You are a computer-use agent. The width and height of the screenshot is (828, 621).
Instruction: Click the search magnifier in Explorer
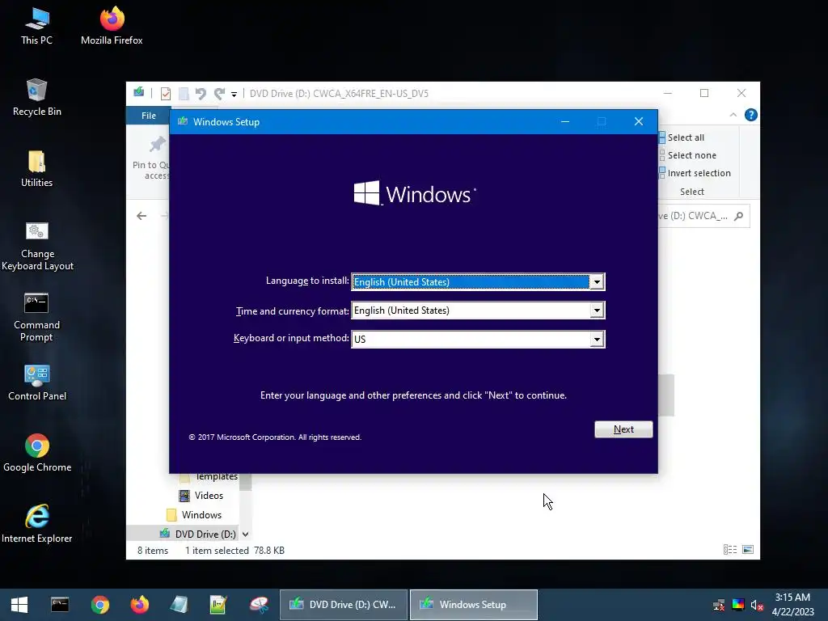coord(739,216)
